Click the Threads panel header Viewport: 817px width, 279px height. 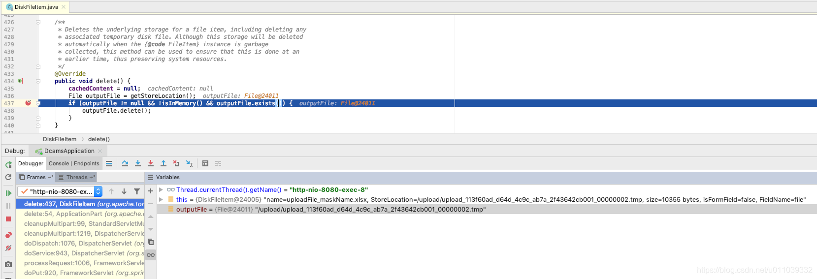(x=76, y=177)
